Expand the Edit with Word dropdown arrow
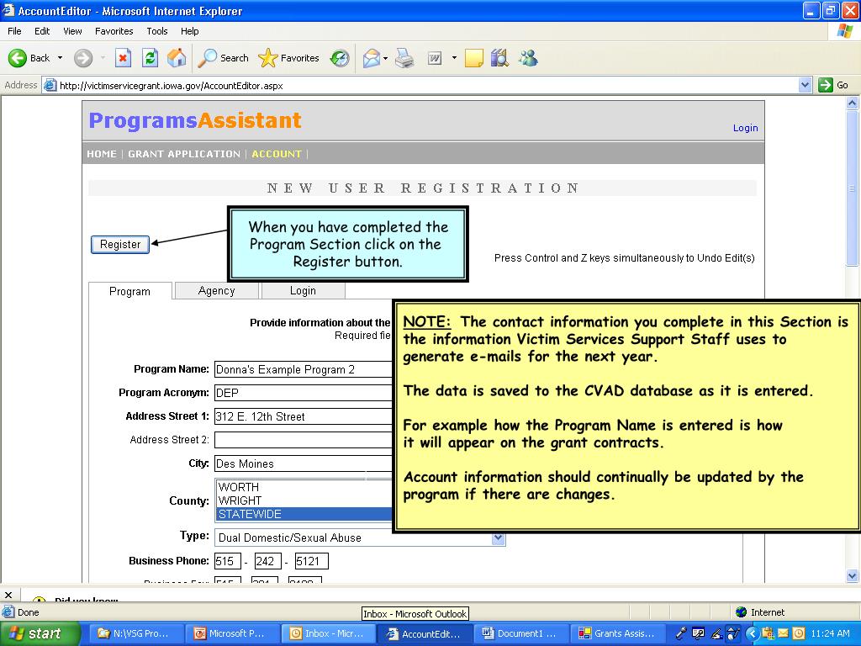The image size is (861, 646). click(x=454, y=58)
